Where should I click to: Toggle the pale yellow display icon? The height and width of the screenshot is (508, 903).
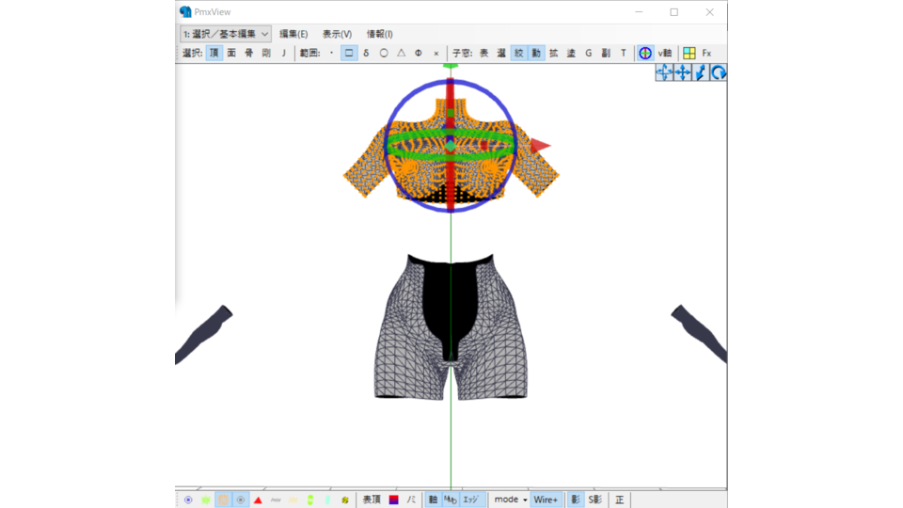pos(293,500)
